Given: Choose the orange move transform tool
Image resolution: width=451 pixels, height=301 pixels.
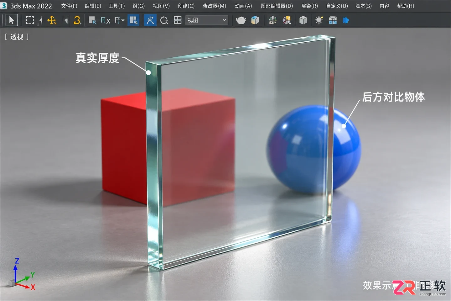Looking at the screenshot, I should pyautogui.click(x=52, y=20).
